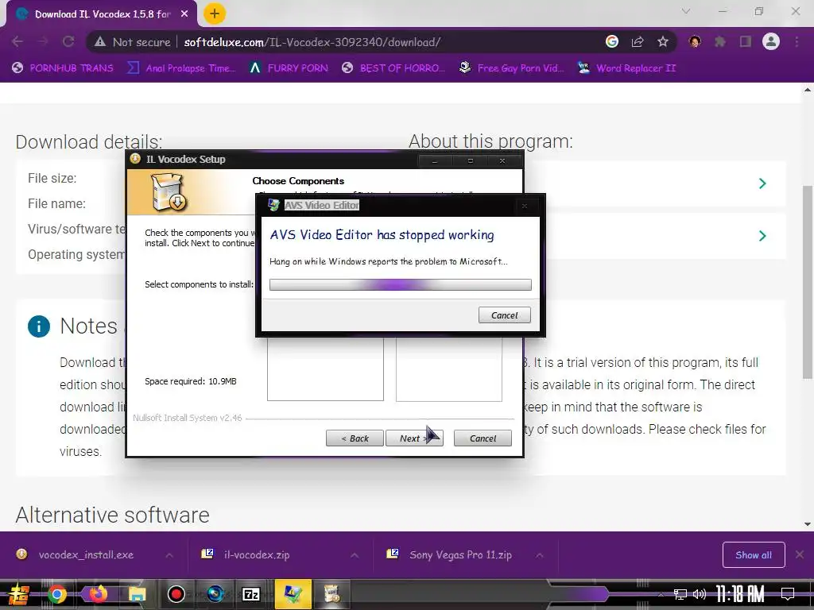The width and height of the screenshot is (814, 610).
Task: Click the Not secure warning icon
Action: click(x=100, y=42)
